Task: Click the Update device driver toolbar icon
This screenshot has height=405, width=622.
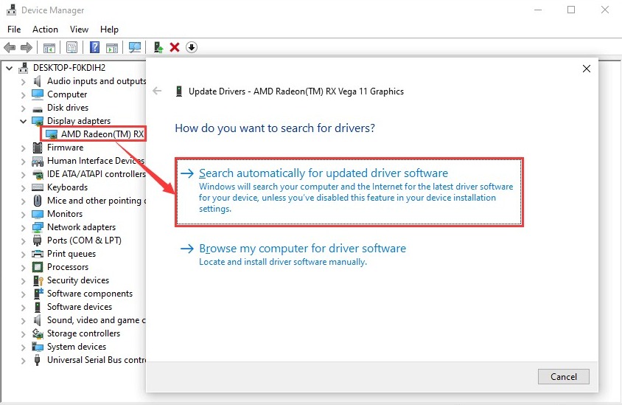Action: tap(158, 48)
